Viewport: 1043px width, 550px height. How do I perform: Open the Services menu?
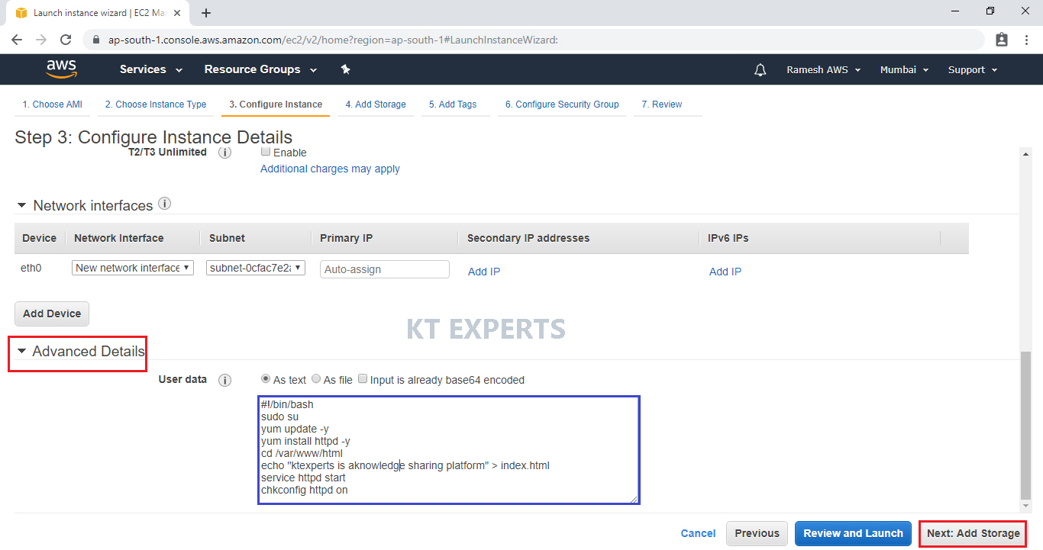tap(150, 69)
